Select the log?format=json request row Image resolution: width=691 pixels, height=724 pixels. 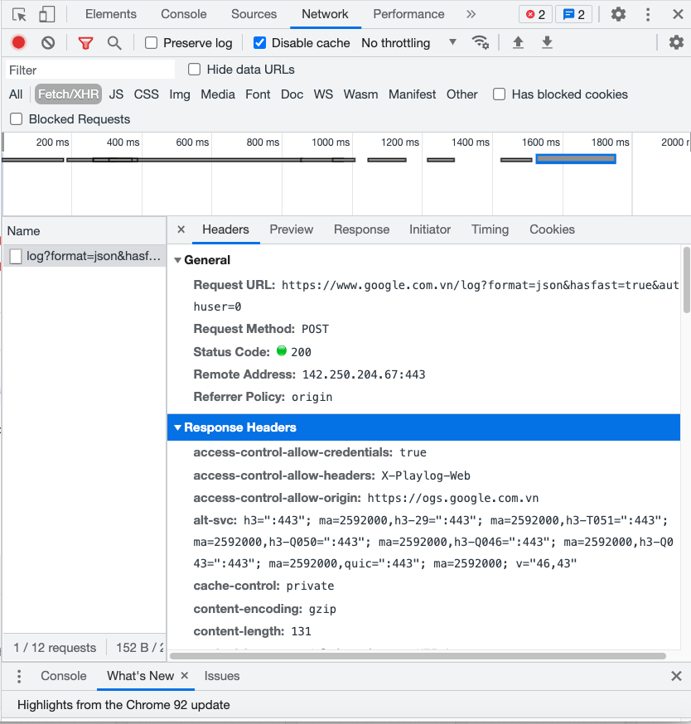point(85,256)
